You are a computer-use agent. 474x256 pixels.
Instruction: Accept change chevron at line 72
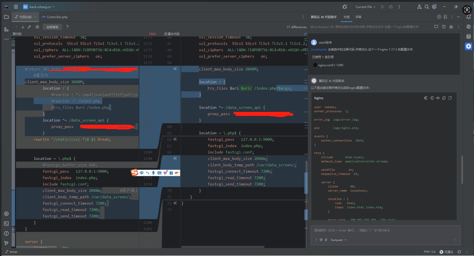tap(175, 203)
